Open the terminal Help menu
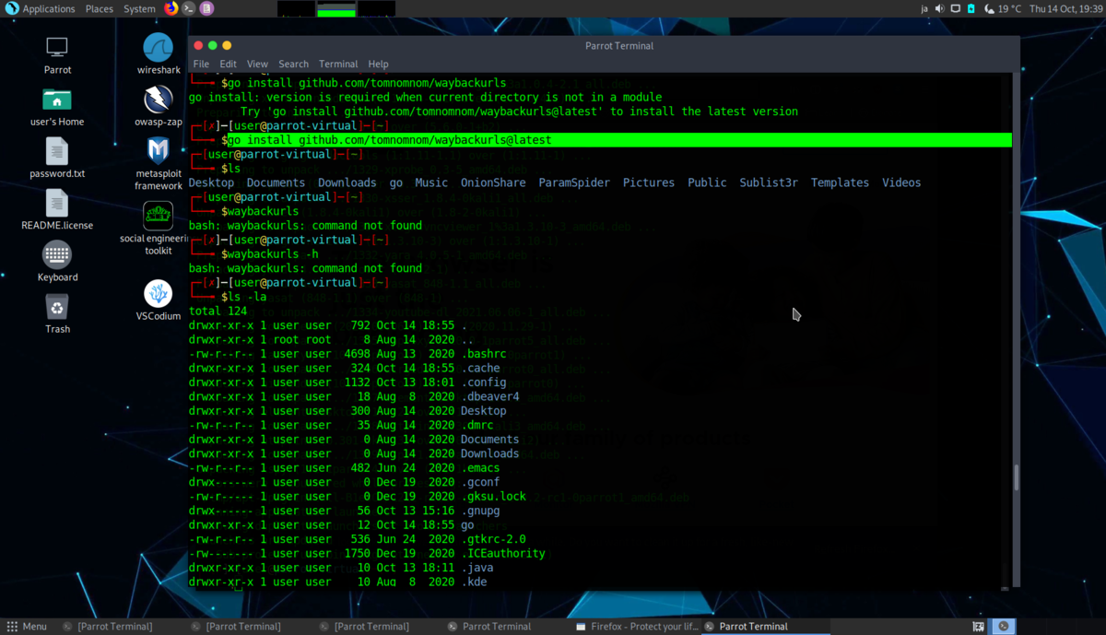The width and height of the screenshot is (1106, 635). point(378,64)
